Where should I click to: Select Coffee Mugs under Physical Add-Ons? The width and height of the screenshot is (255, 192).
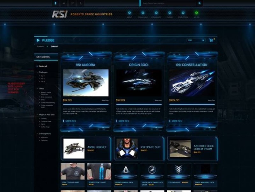pyautogui.click(x=45, y=127)
